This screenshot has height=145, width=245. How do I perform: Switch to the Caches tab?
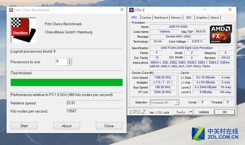(x=146, y=18)
